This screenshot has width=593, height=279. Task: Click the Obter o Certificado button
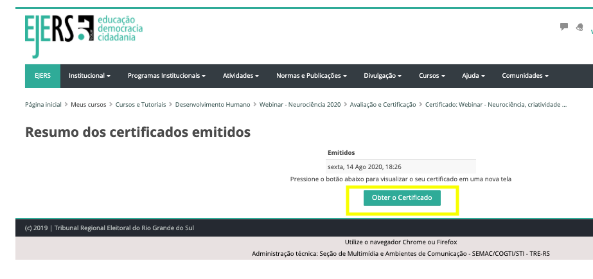[x=402, y=197]
